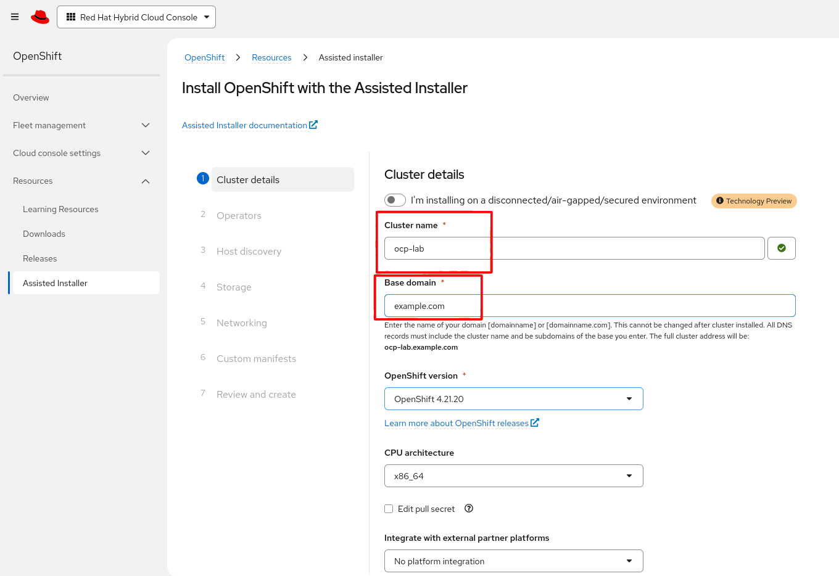Click the Install OpenShift with the Assisted Installer title
The width and height of the screenshot is (839, 576).
pyautogui.click(x=324, y=88)
